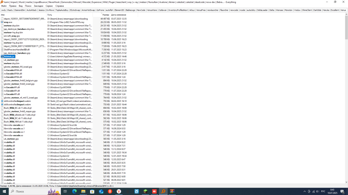Open the Правка menu

pos(13,6)
